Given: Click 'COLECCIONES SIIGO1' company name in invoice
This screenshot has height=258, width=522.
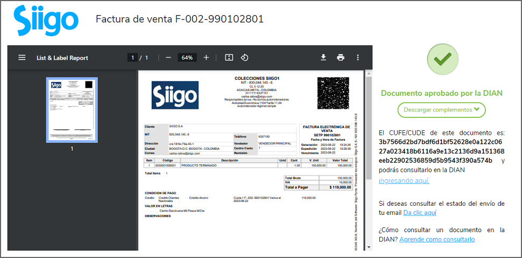Looking at the screenshot, I should point(257,78).
